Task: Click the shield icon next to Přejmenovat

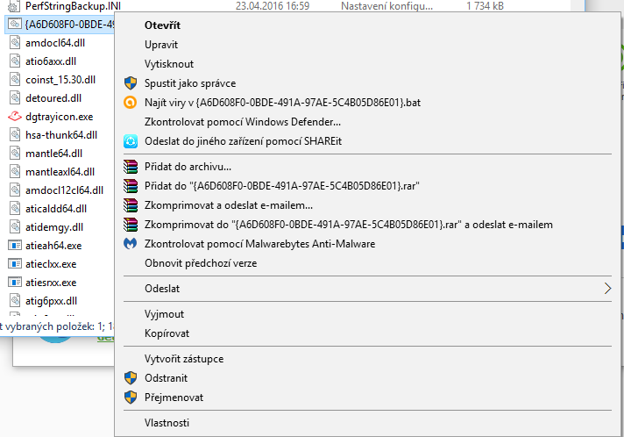Action: tap(131, 398)
